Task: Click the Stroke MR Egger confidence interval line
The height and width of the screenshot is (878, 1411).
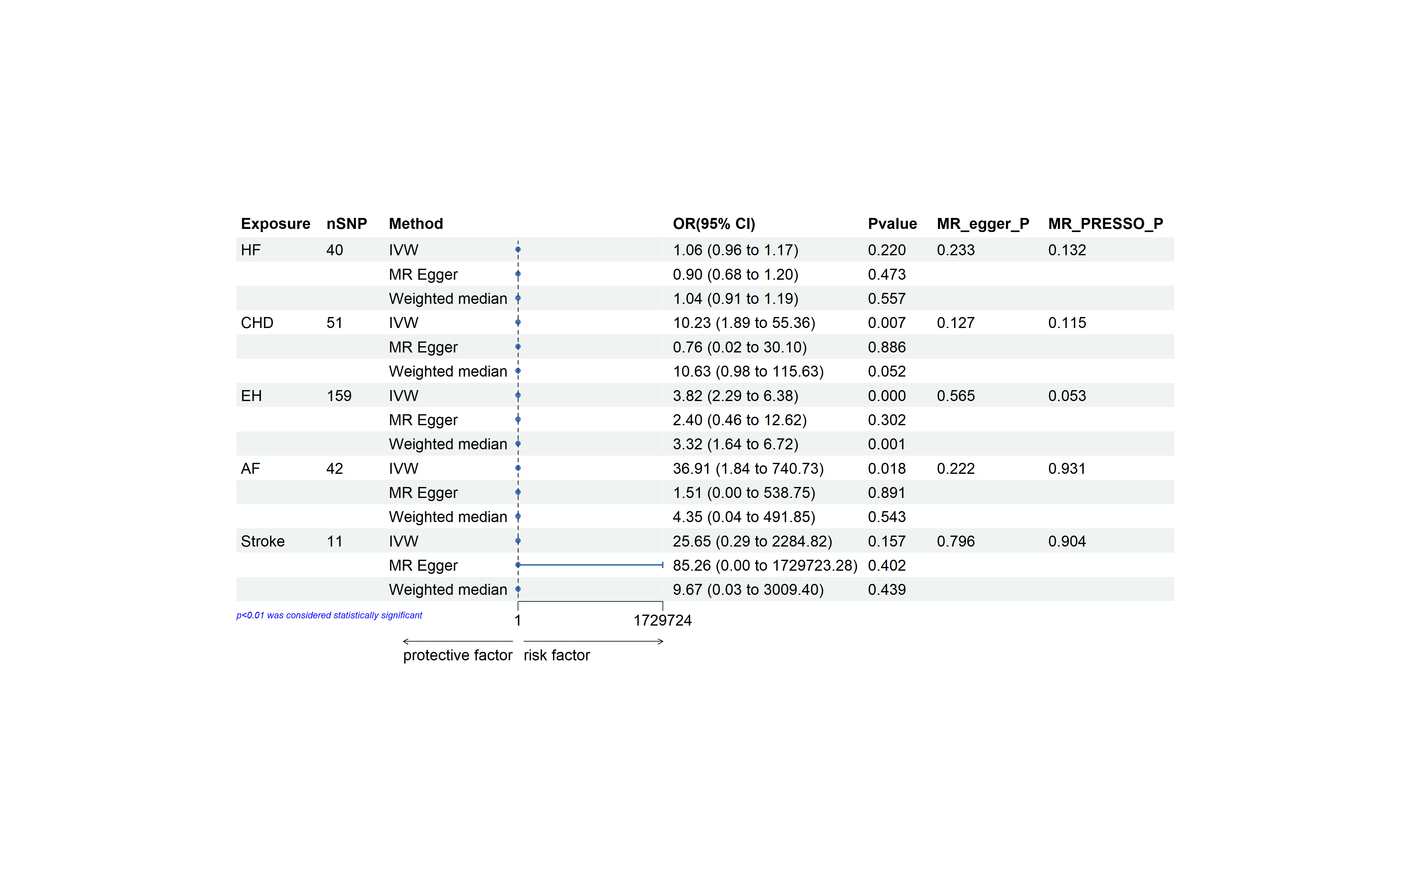Action: [590, 564]
